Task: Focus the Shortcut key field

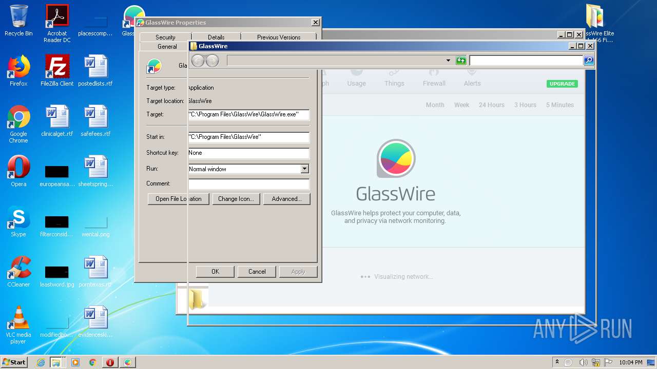Action: point(248,153)
